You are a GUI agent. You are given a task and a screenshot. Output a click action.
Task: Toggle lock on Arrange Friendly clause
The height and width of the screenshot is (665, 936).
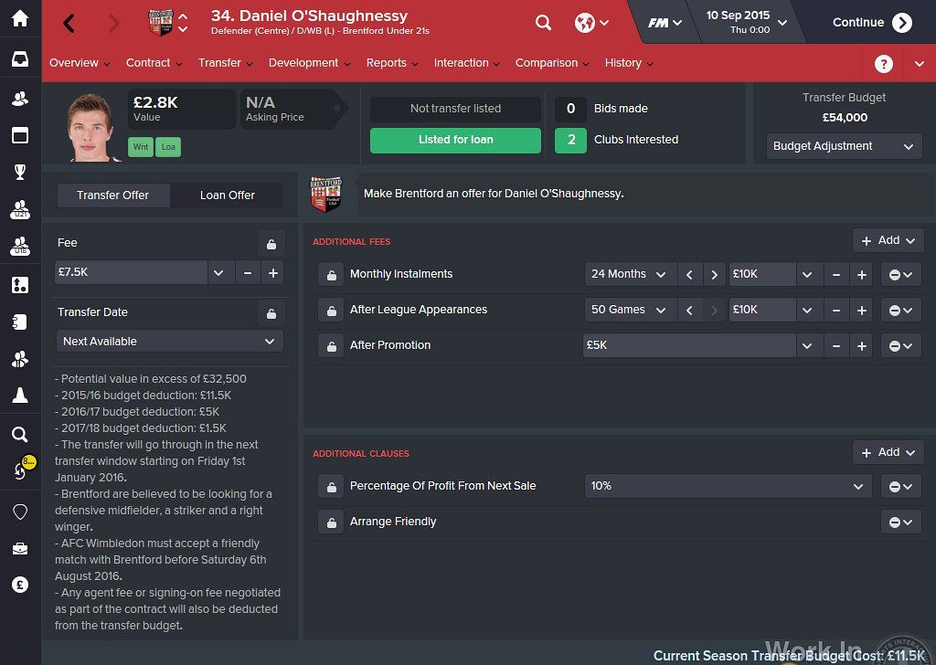point(331,522)
